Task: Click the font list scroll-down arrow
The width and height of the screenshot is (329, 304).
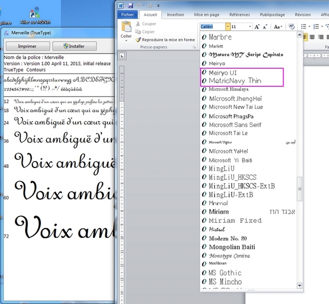Action: (x=299, y=285)
